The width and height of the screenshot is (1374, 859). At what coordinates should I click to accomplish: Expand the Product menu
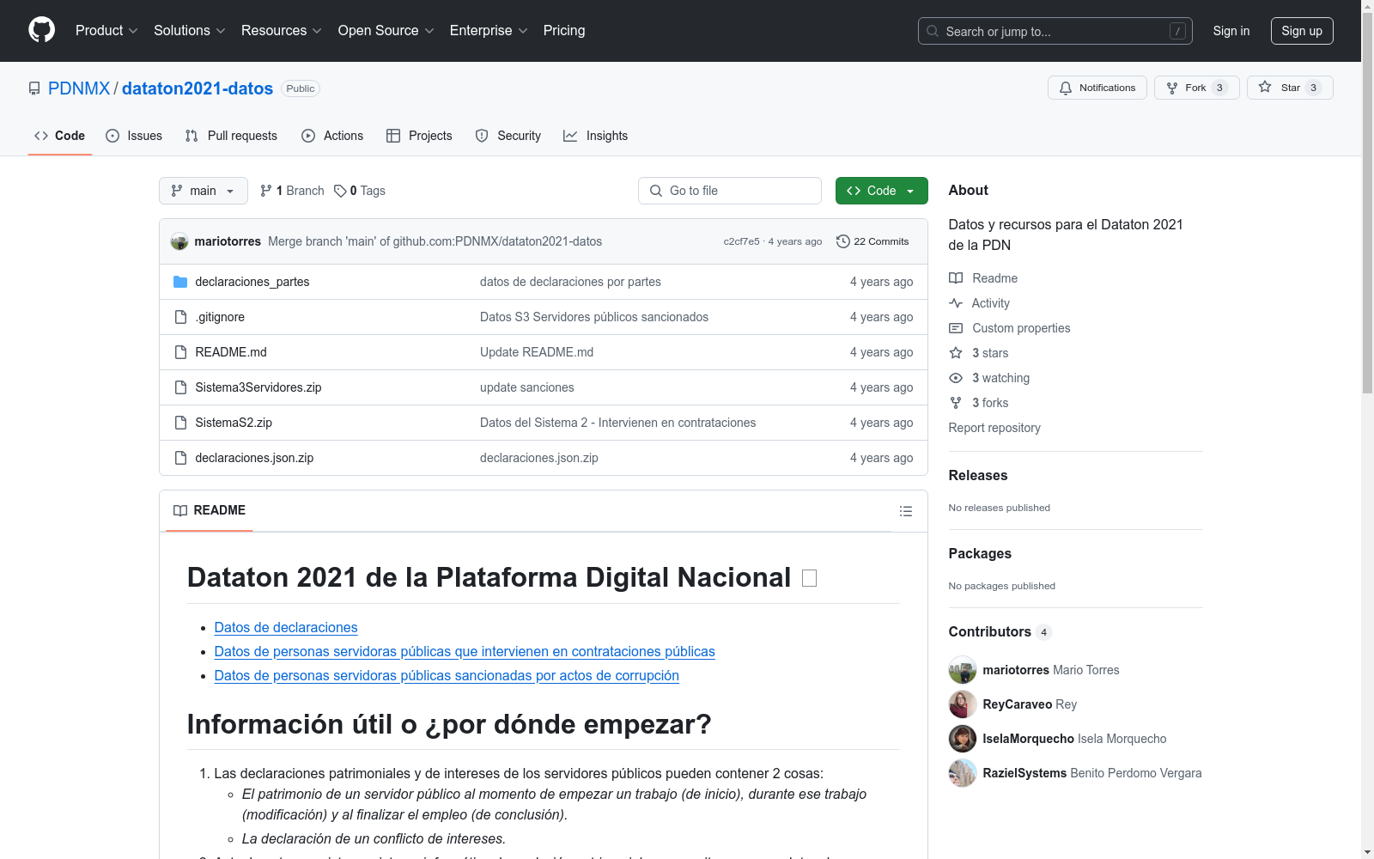106,31
